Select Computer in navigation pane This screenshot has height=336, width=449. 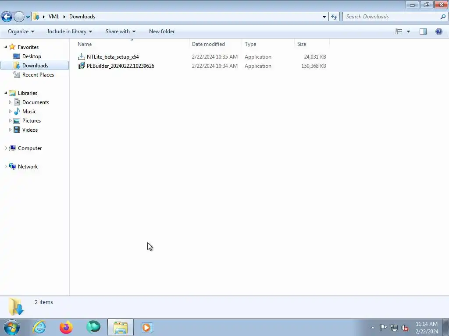(x=30, y=148)
